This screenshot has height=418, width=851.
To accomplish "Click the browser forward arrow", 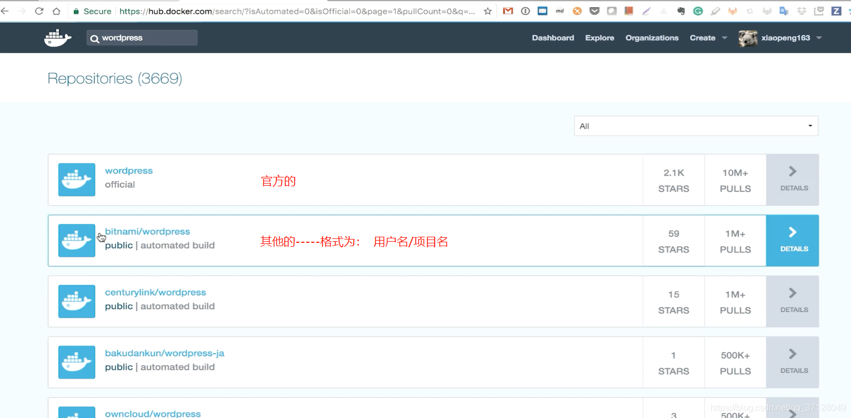I will tap(22, 11).
